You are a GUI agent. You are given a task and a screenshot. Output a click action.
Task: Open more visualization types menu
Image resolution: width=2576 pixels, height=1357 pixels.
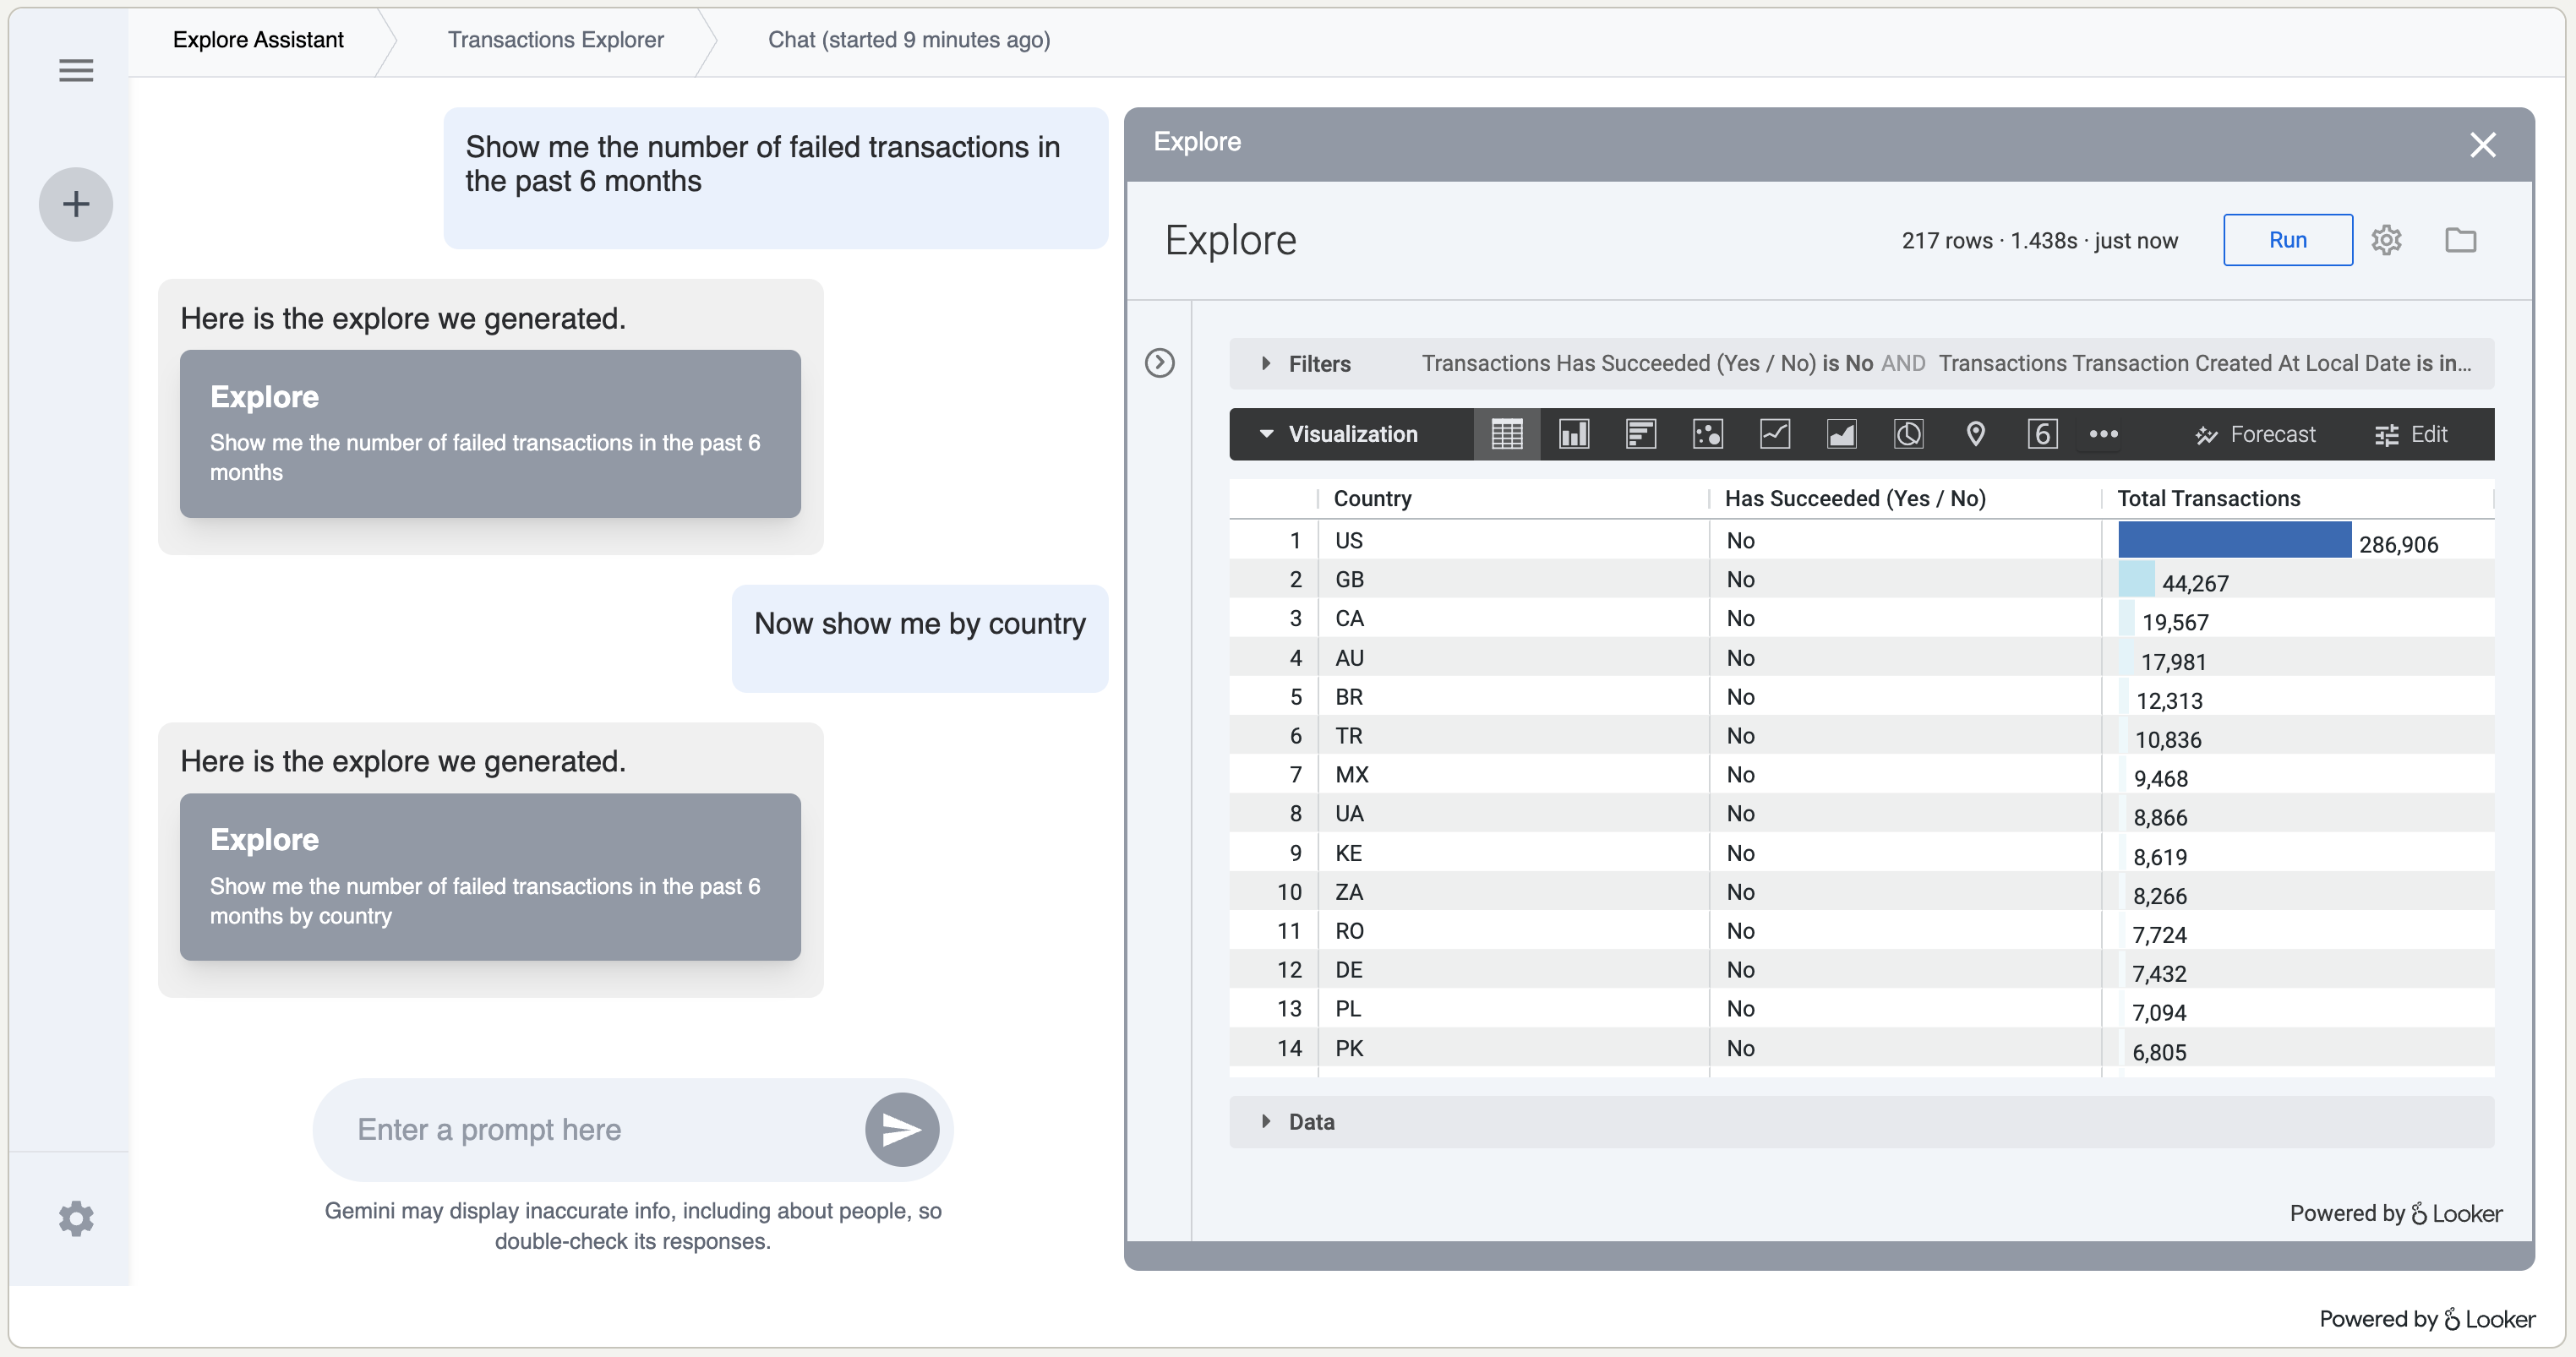coord(2103,434)
